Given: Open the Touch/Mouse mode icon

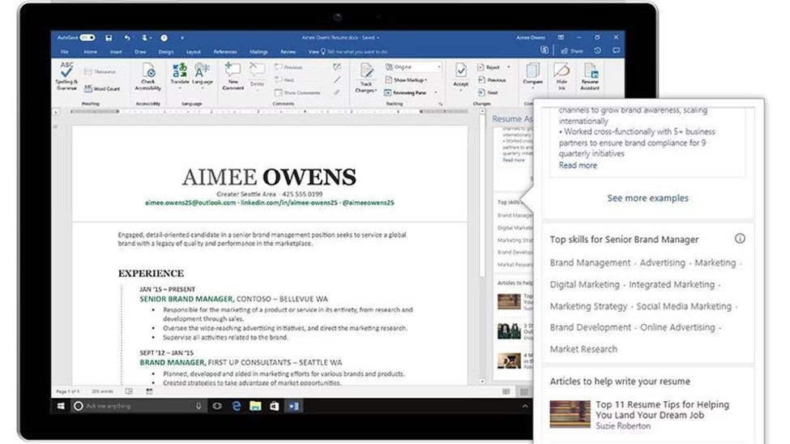Looking at the screenshot, I should tap(145, 38).
